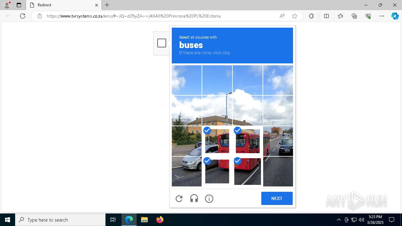Close the Redirect tab

tap(96, 5)
